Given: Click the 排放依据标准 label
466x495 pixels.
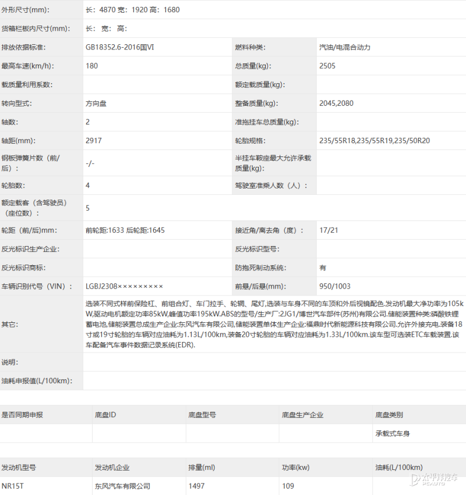Looking at the screenshot, I should pos(23,47).
